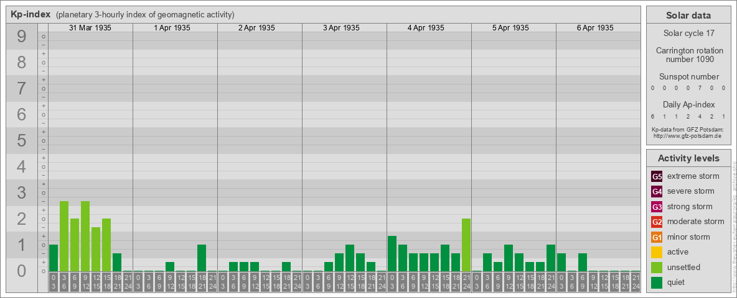Click the Solar data panel heading
Screen dimensions: 737x298
pos(688,16)
